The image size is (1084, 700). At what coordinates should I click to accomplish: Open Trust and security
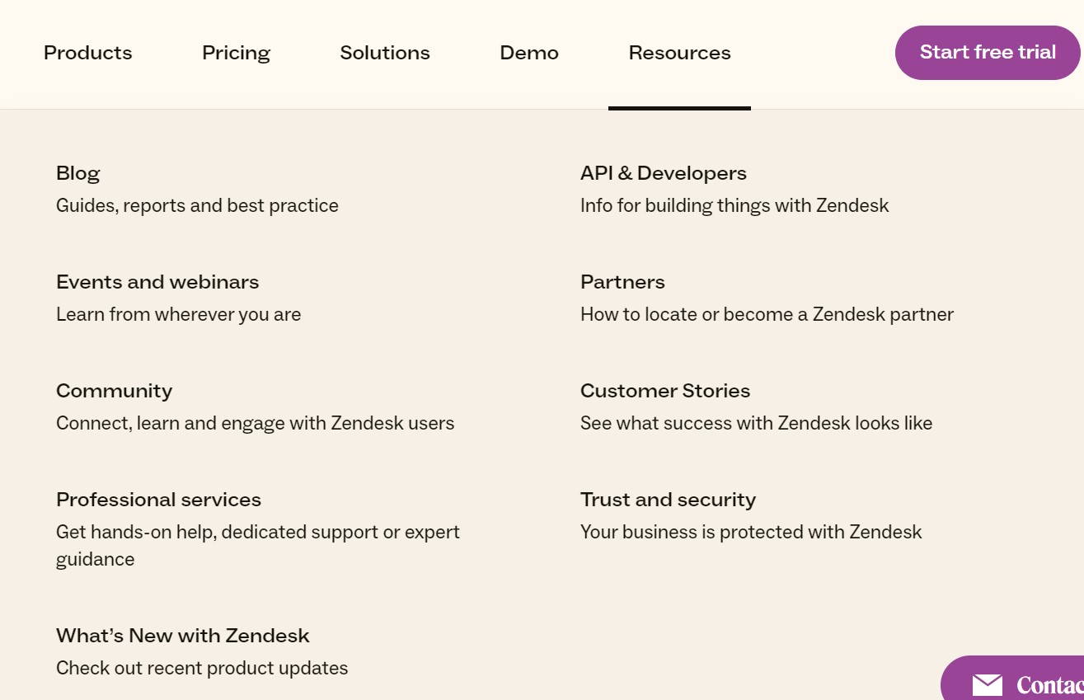[x=668, y=500]
